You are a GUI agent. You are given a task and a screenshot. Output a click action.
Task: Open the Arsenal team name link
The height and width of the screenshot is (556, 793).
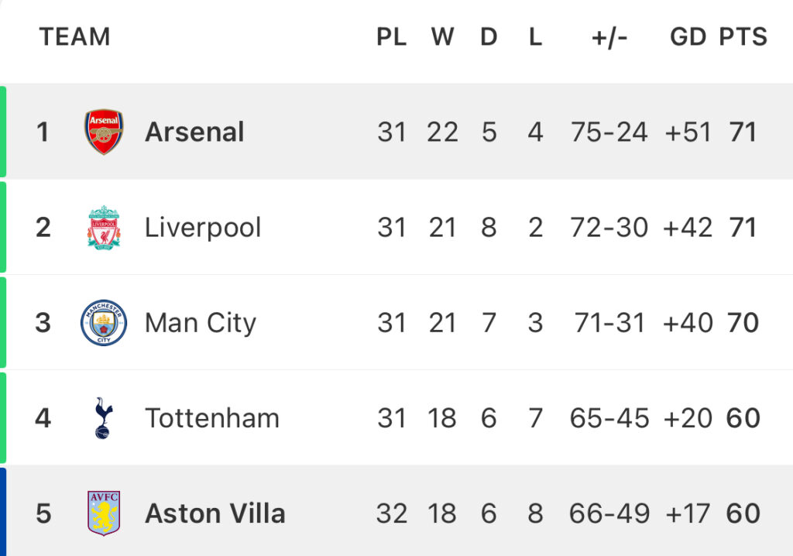click(x=194, y=132)
